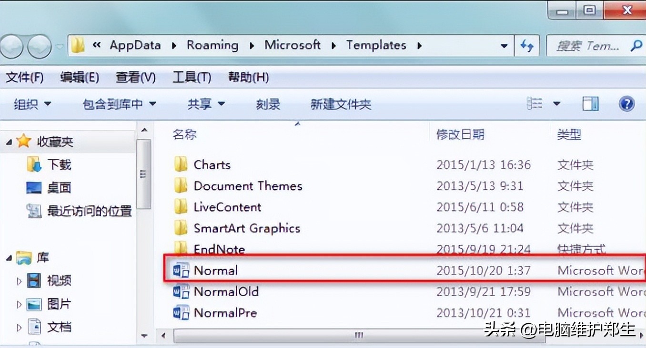Screen dimensions: 646x348
Task: Select the SmartArt Graphics folder
Action: (x=247, y=228)
